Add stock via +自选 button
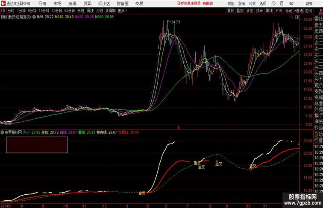The image size is (323, 208). [299, 11]
